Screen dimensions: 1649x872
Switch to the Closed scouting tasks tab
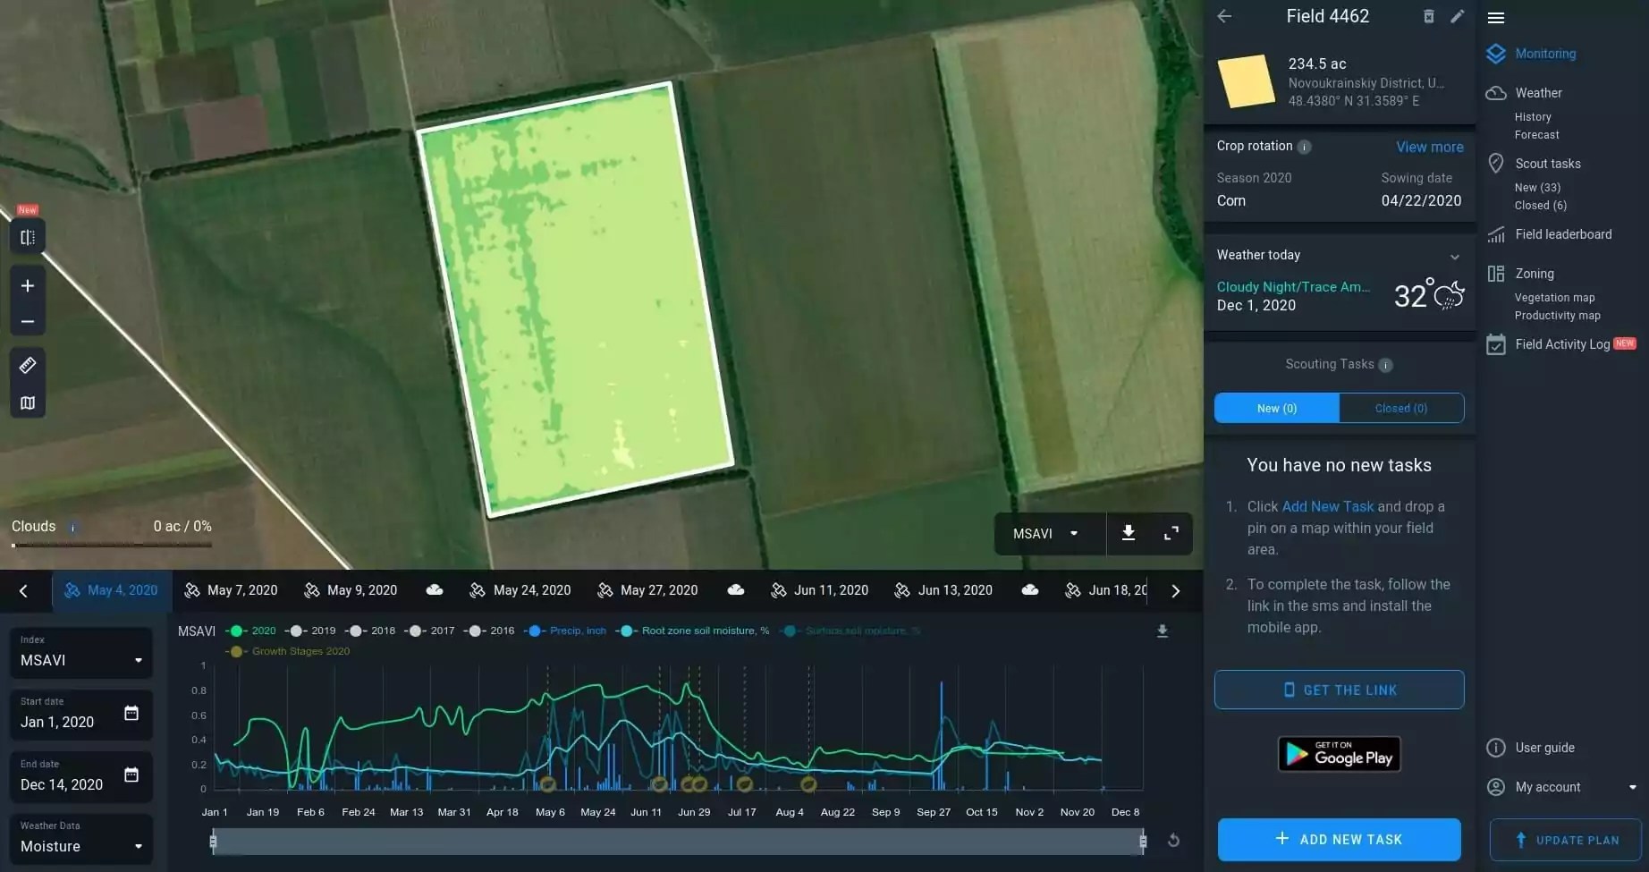coord(1400,408)
